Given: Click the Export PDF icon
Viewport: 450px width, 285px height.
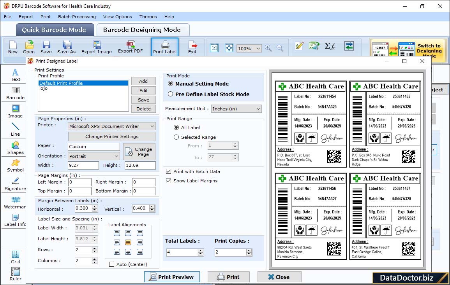Looking at the screenshot, I should [x=130, y=47].
